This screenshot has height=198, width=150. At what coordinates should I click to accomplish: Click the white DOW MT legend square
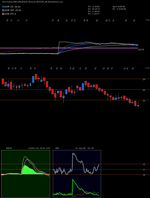tap(3, 10)
